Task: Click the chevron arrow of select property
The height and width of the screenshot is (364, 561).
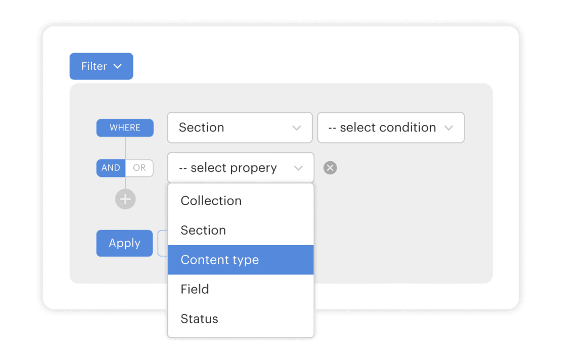Action: [298, 168]
